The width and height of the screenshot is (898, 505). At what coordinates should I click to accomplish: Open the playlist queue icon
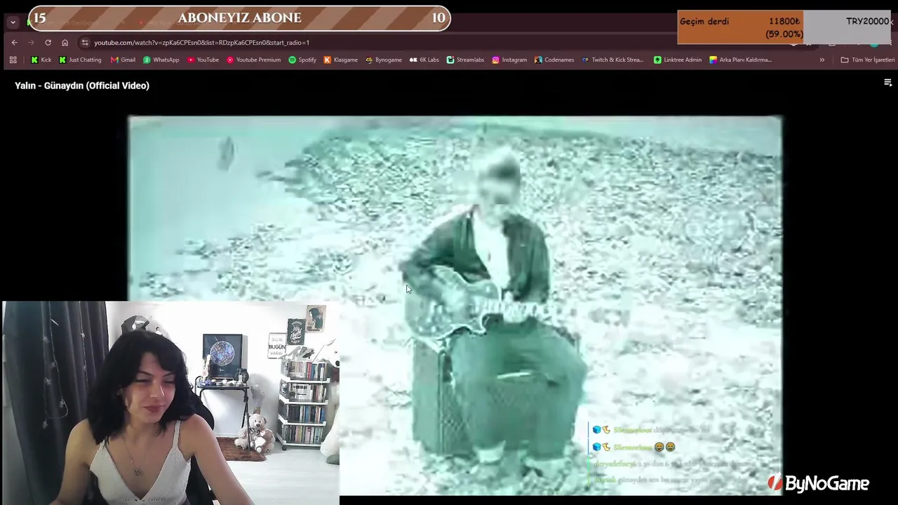click(x=887, y=83)
